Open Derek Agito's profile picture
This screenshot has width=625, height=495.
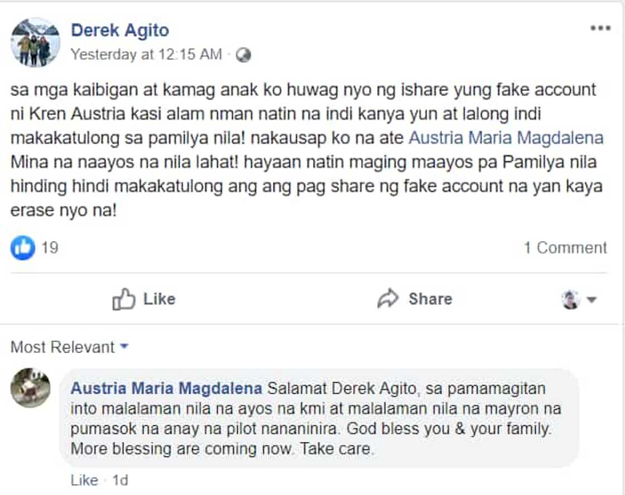36,41
